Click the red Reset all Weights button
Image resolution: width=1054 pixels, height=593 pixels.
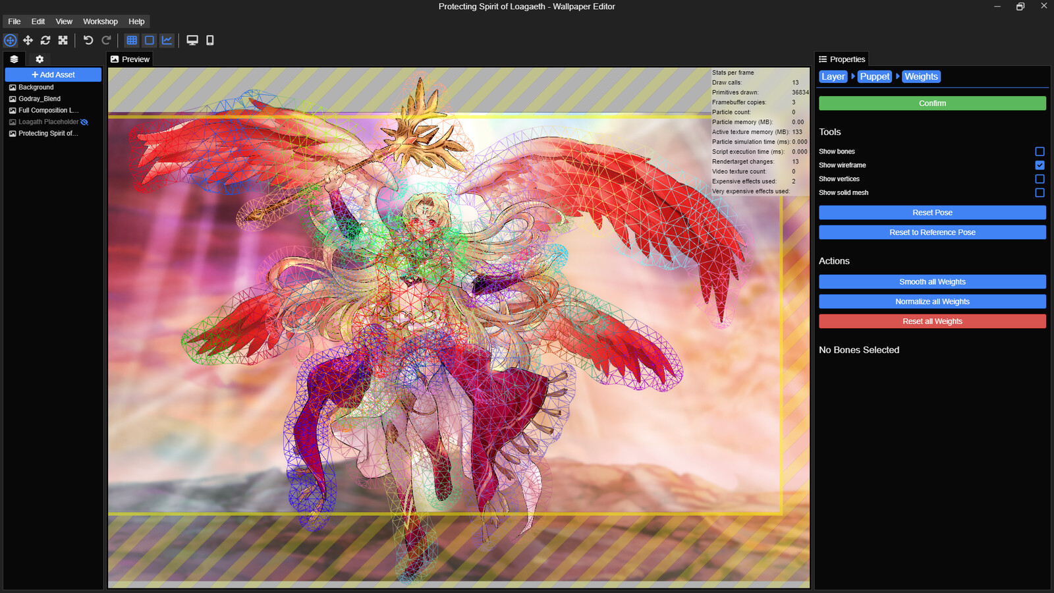[932, 322]
